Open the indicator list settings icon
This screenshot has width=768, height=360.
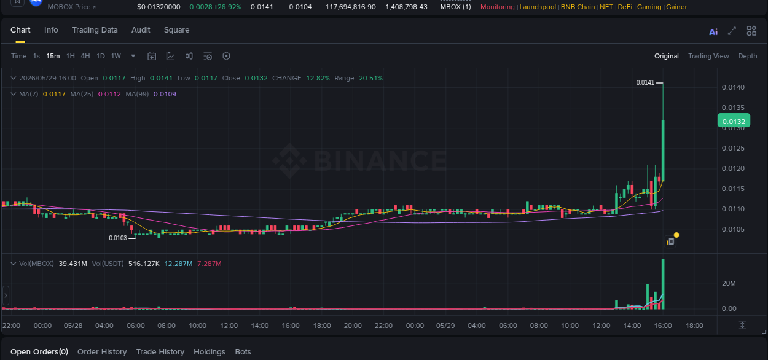[208, 56]
